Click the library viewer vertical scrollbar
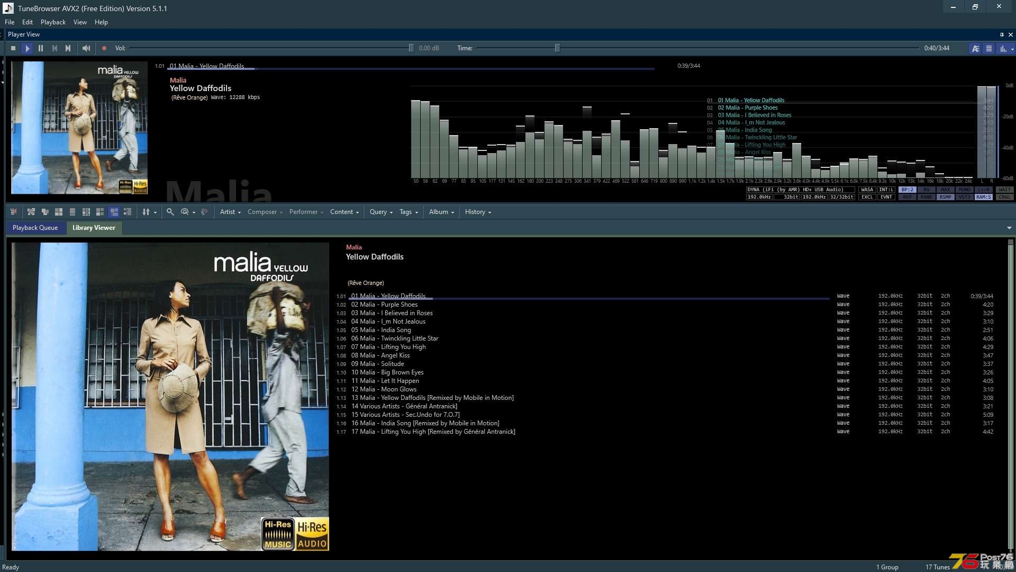Screen dimensions: 1016x572 click(1010, 396)
